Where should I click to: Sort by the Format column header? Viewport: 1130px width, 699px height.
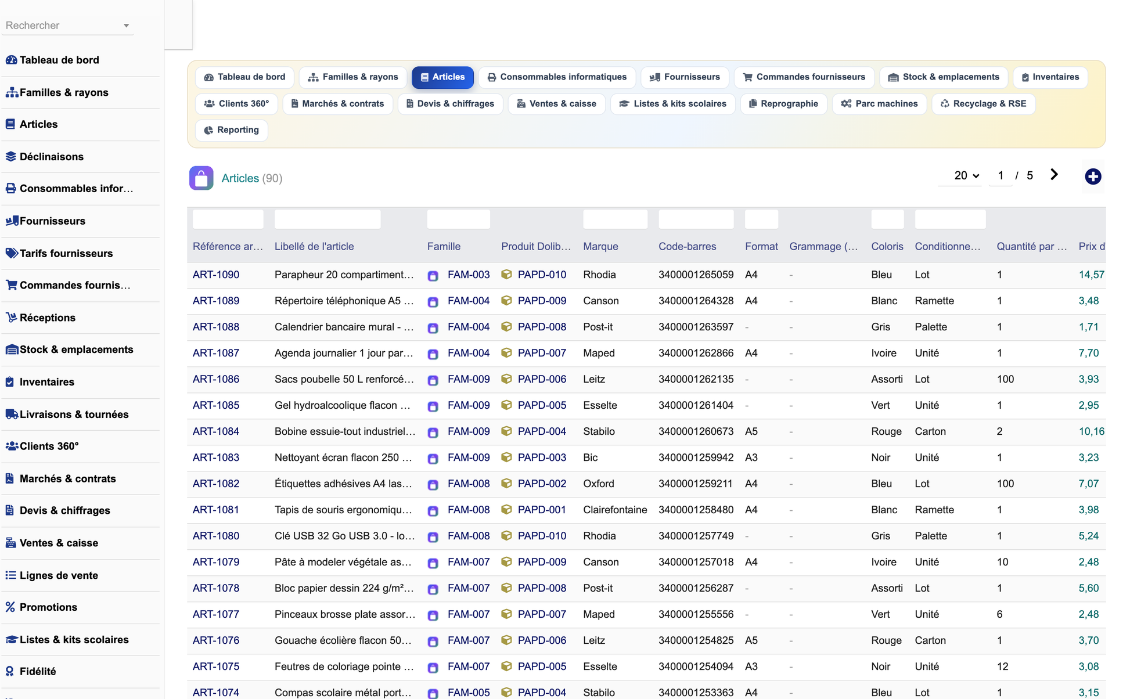(761, 246)
